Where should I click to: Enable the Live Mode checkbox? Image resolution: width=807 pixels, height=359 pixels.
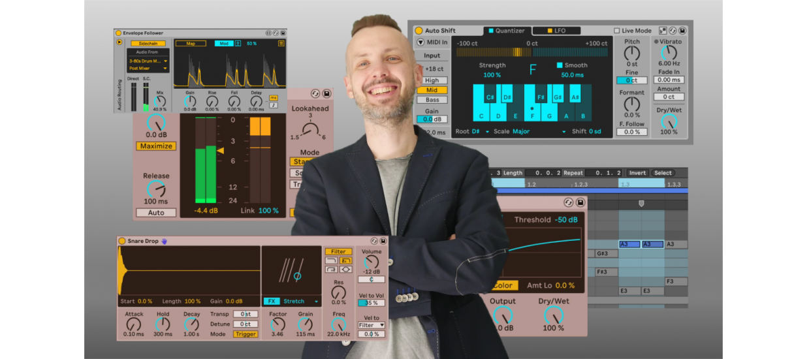click(x=617, y=31)
